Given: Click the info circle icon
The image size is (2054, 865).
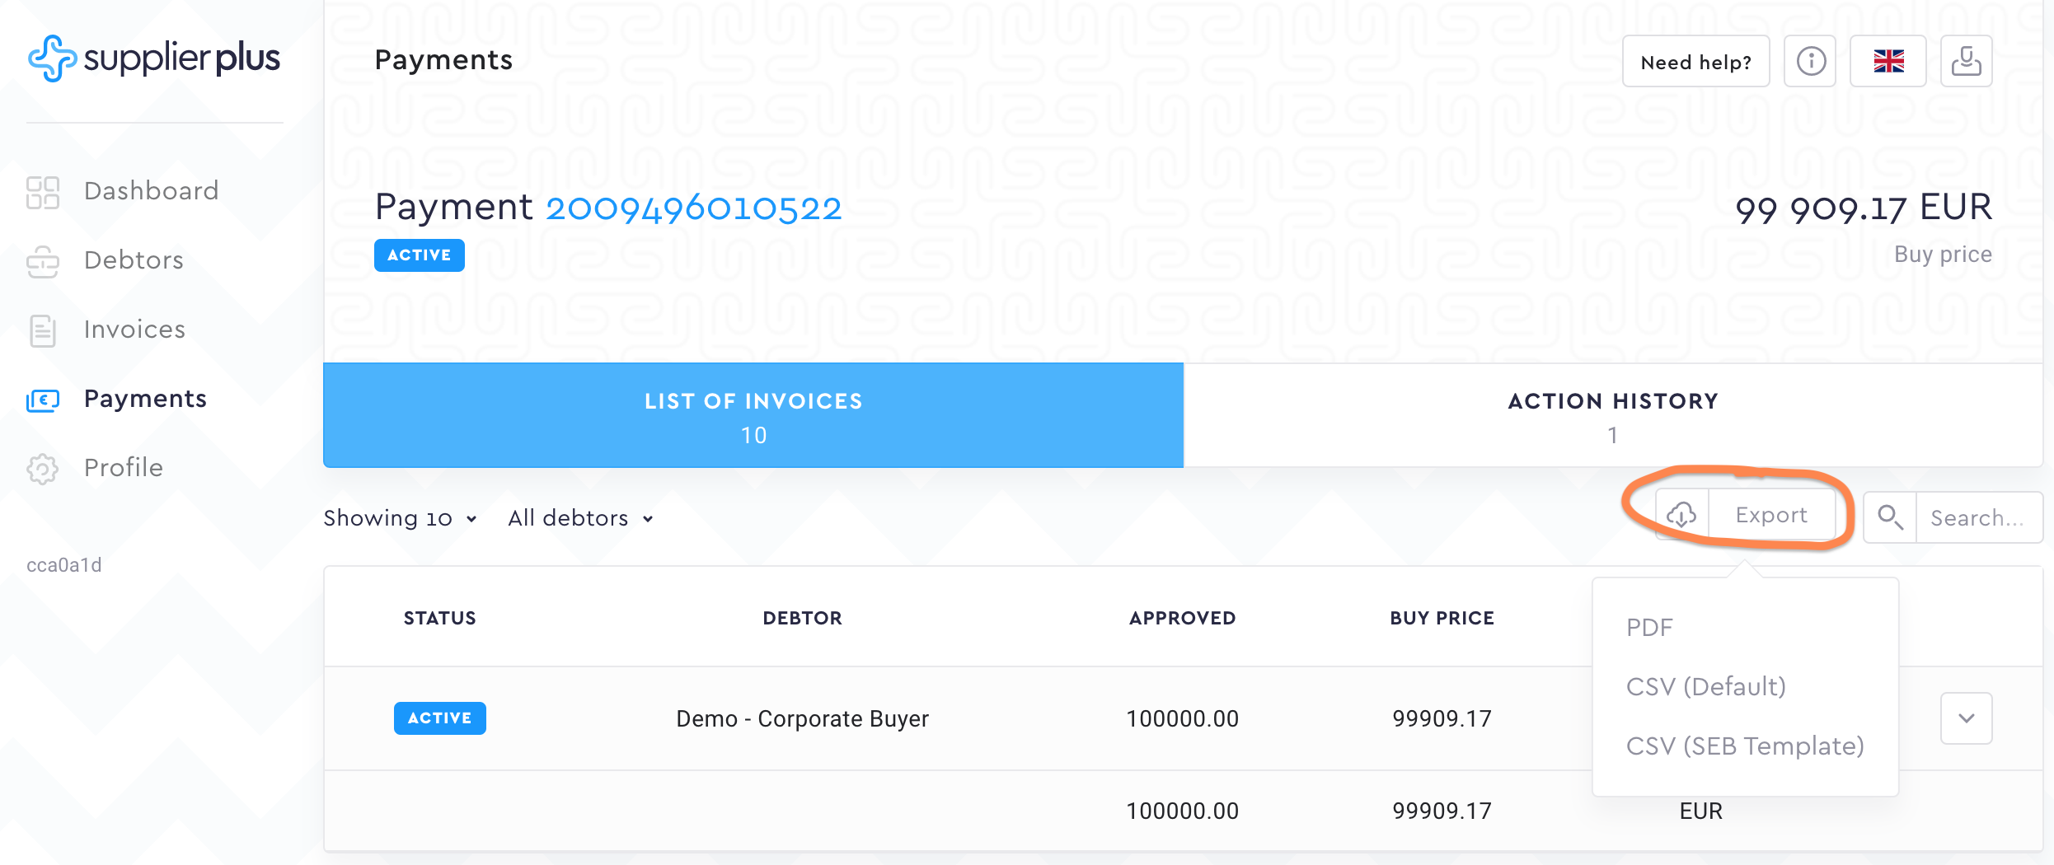Looking at the screenshot, I should tap(1811, 61).
